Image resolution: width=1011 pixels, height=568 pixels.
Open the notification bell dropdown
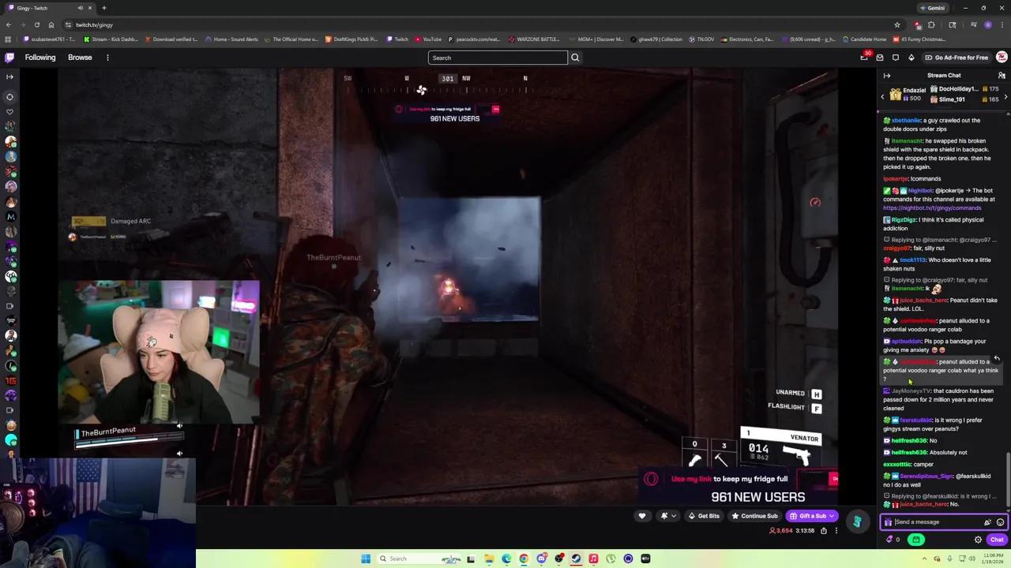668,516
